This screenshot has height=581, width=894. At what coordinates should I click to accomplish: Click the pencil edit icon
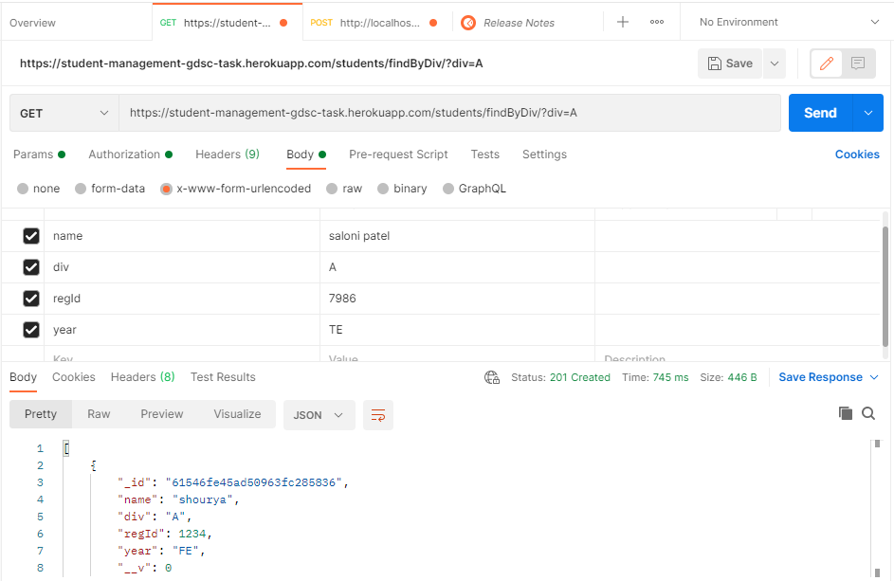pos(827,64)
